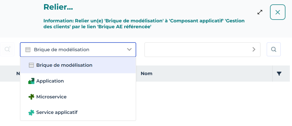
Task: Click into the empty search text field
Action: click(197, 49)
